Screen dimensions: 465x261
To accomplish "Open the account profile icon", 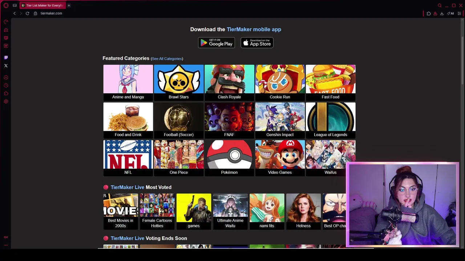I will pos(435,13).
